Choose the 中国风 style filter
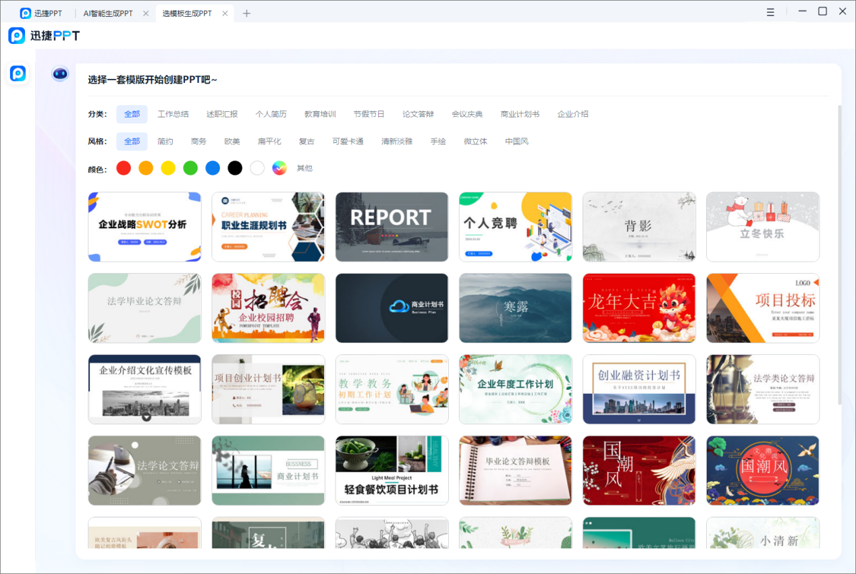Image resolution: width=856 pixels, height=574 pixels. pos(516,141)
